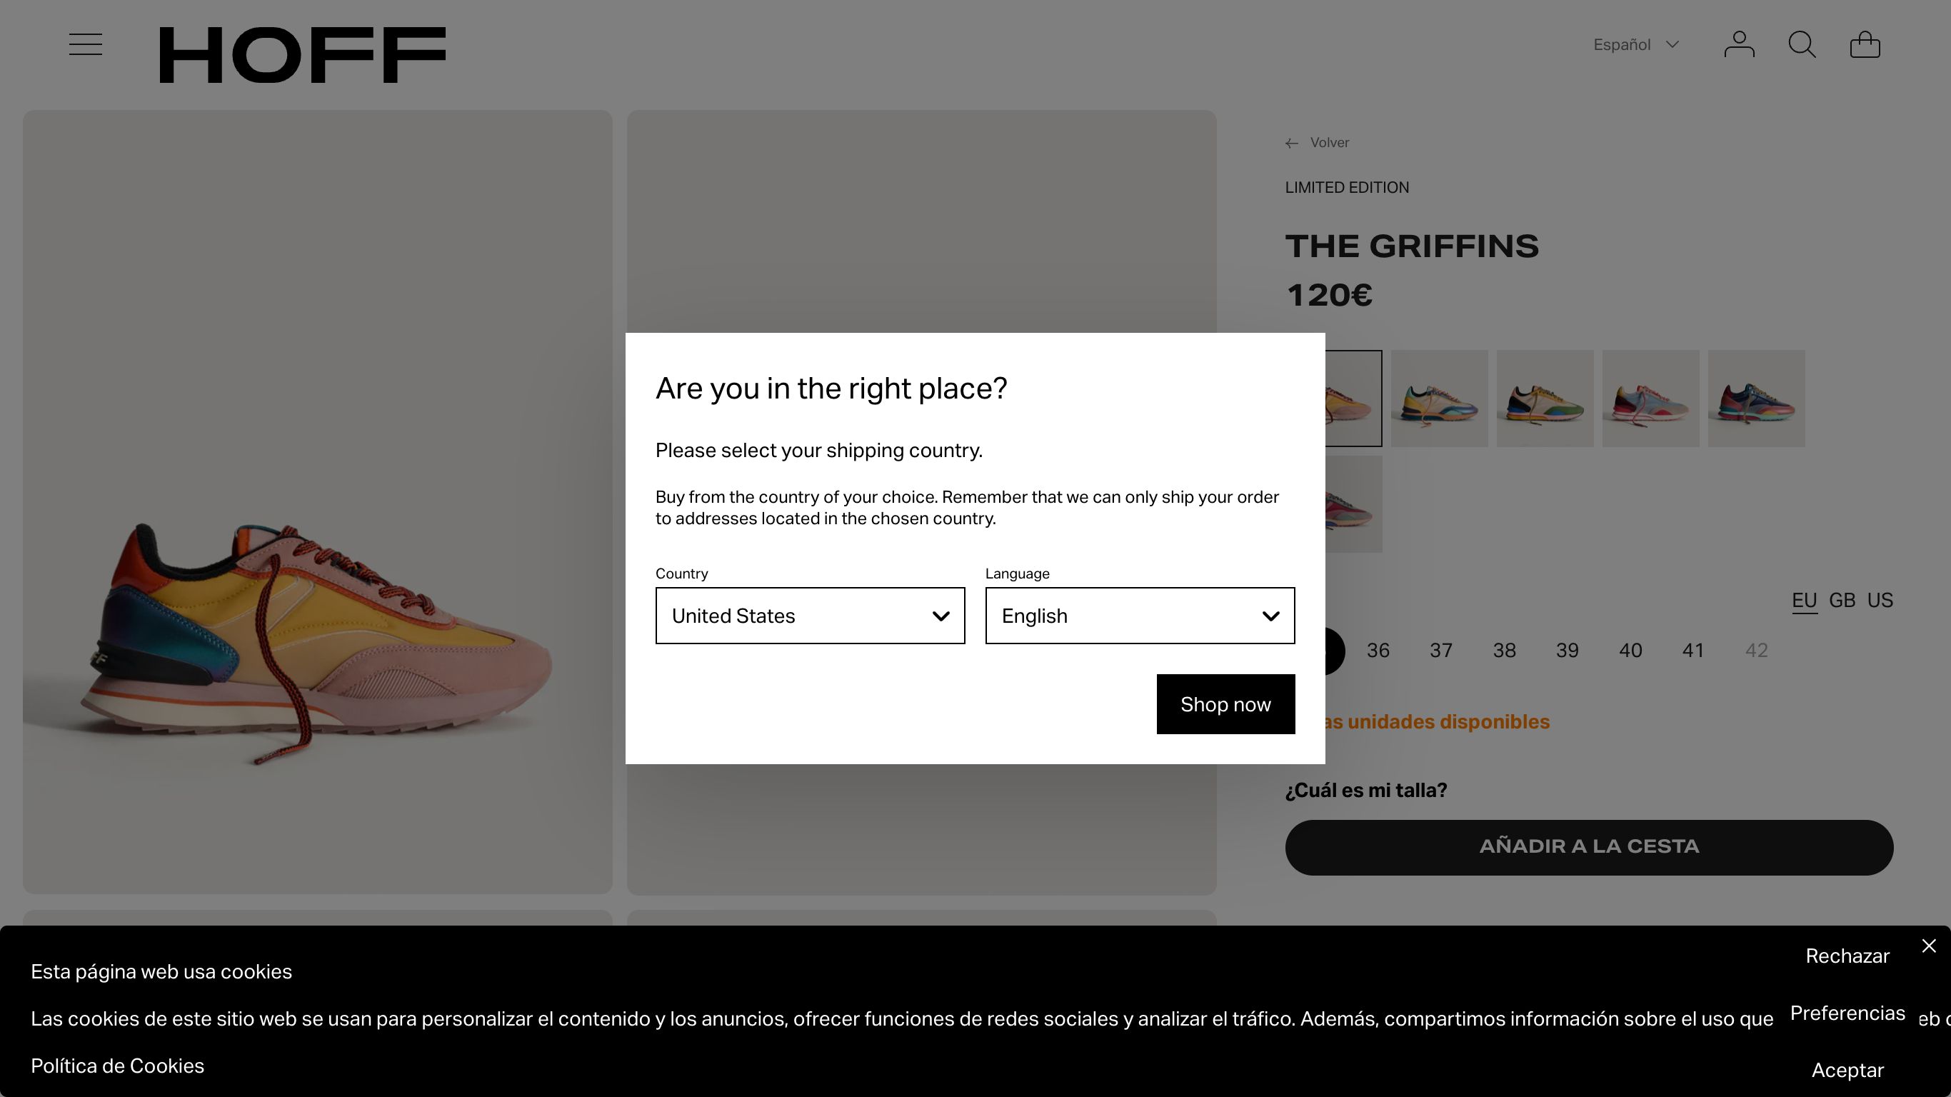Enable EU sizing
Viewport: 1951px width, 1097px height.
1805,600
